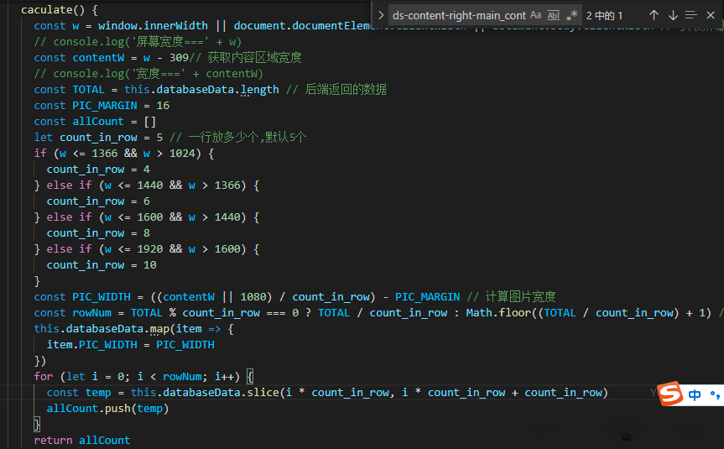Click the '2 中的 1' match count
The width and height of the screenshot is (724, 449).
click(604, 16)
